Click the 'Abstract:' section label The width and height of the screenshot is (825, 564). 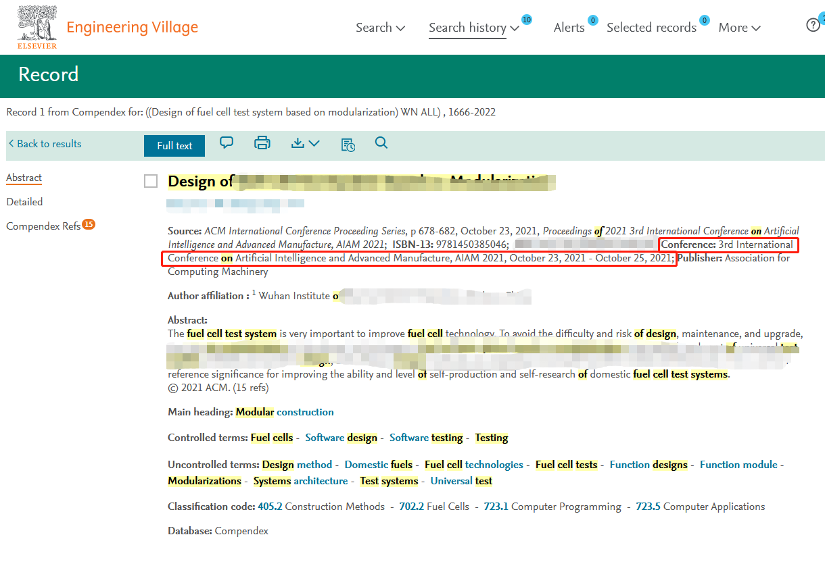tap(187, 320)
